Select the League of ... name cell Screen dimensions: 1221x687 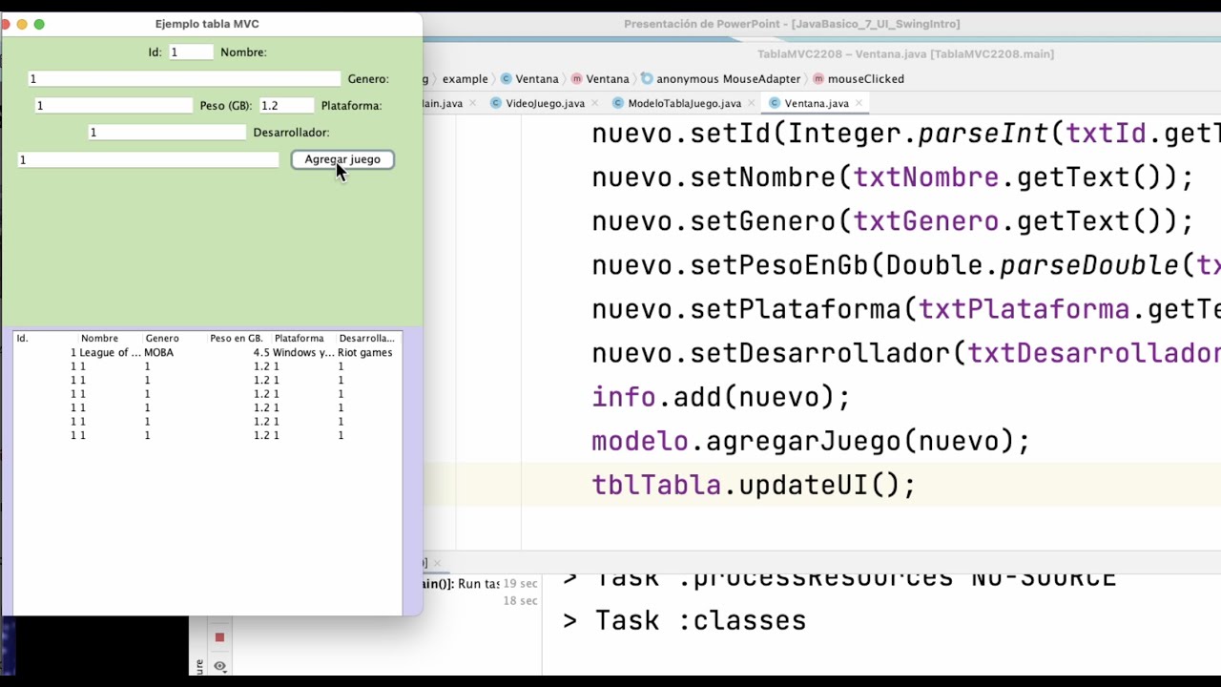(111, 352)
